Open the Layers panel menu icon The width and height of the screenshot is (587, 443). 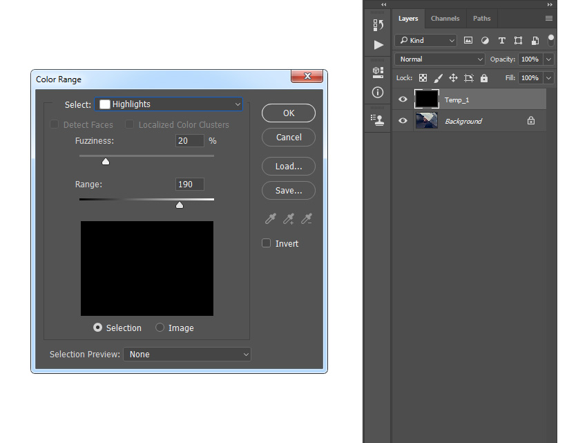tap(549, 19)
